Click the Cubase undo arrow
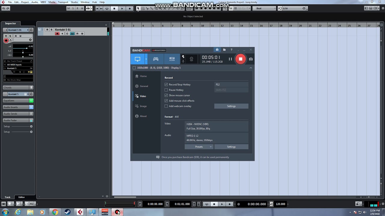The image size is (385, 216). point(3,8)
